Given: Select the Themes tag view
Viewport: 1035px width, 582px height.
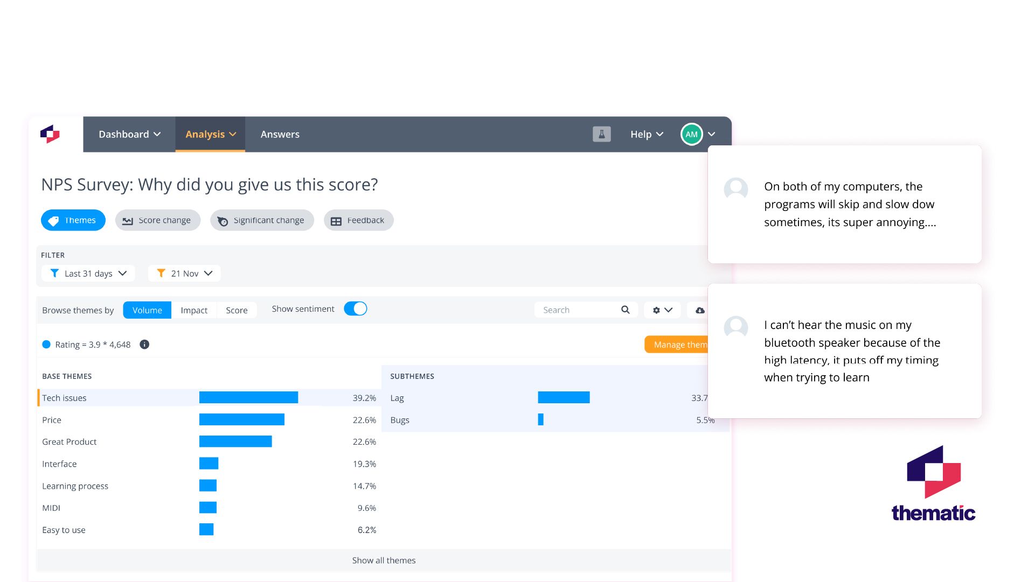Looking at the screenshot, I should click(73, 220).
